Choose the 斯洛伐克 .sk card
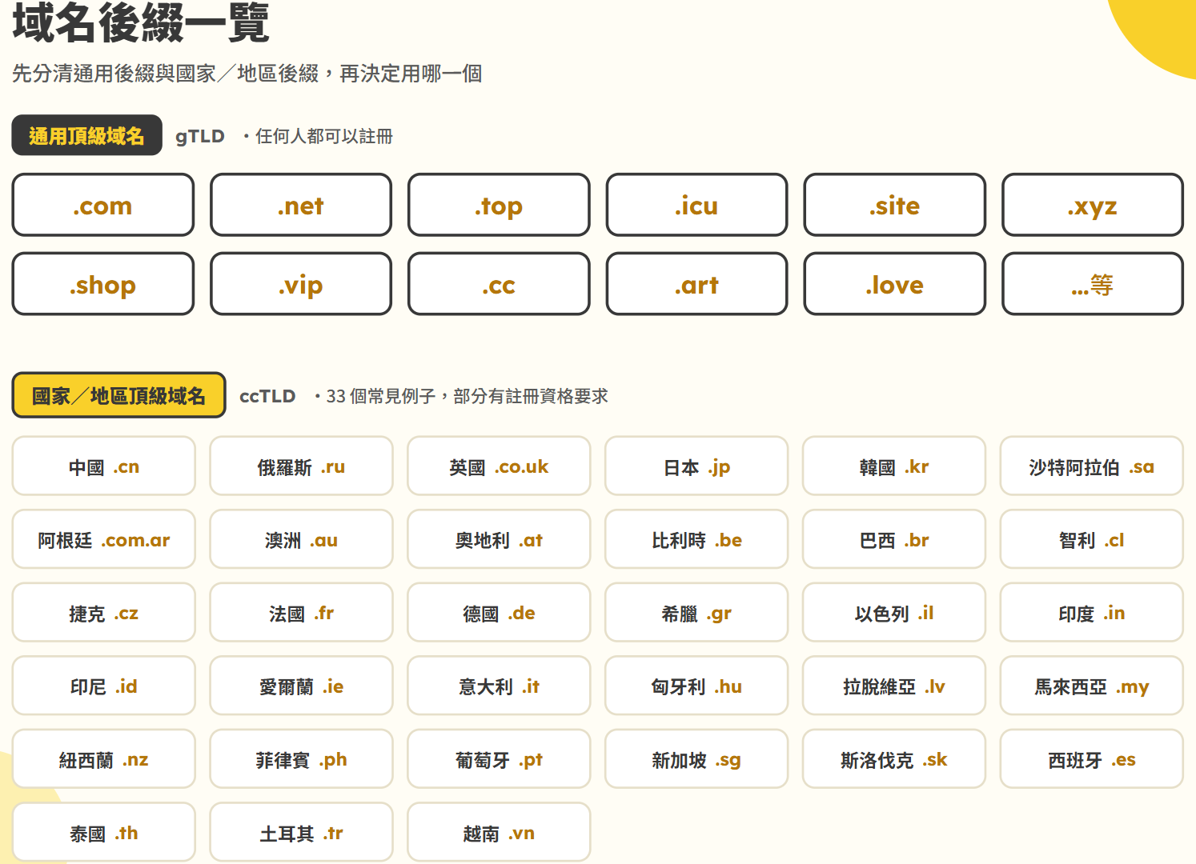This screenshot has height=864, width=1196. pos(894,758)
